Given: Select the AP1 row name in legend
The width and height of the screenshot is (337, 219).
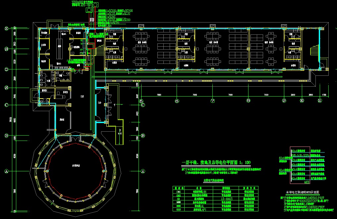Looking at the screenshot, I should point(199,210).
